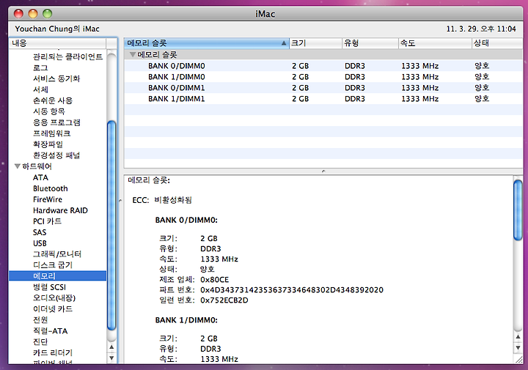The width and height of the screenshot is (528, 370).
Task: Select the highlighted 메모리 item
Action: pos(57,276)
